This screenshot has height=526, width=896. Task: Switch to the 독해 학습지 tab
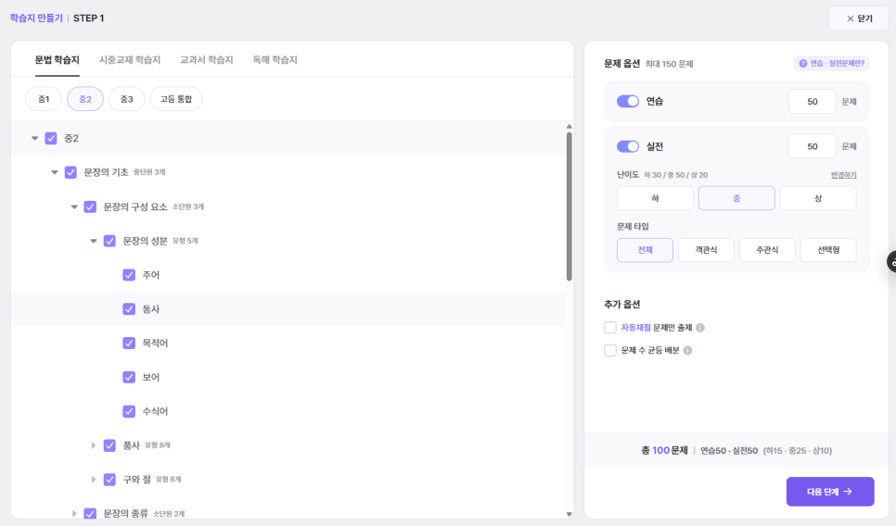tap(275, 60)
